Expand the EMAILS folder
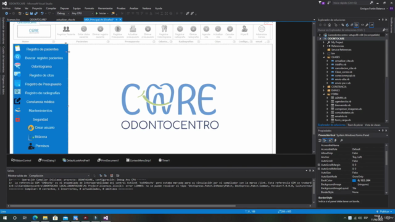 (323, 91)
